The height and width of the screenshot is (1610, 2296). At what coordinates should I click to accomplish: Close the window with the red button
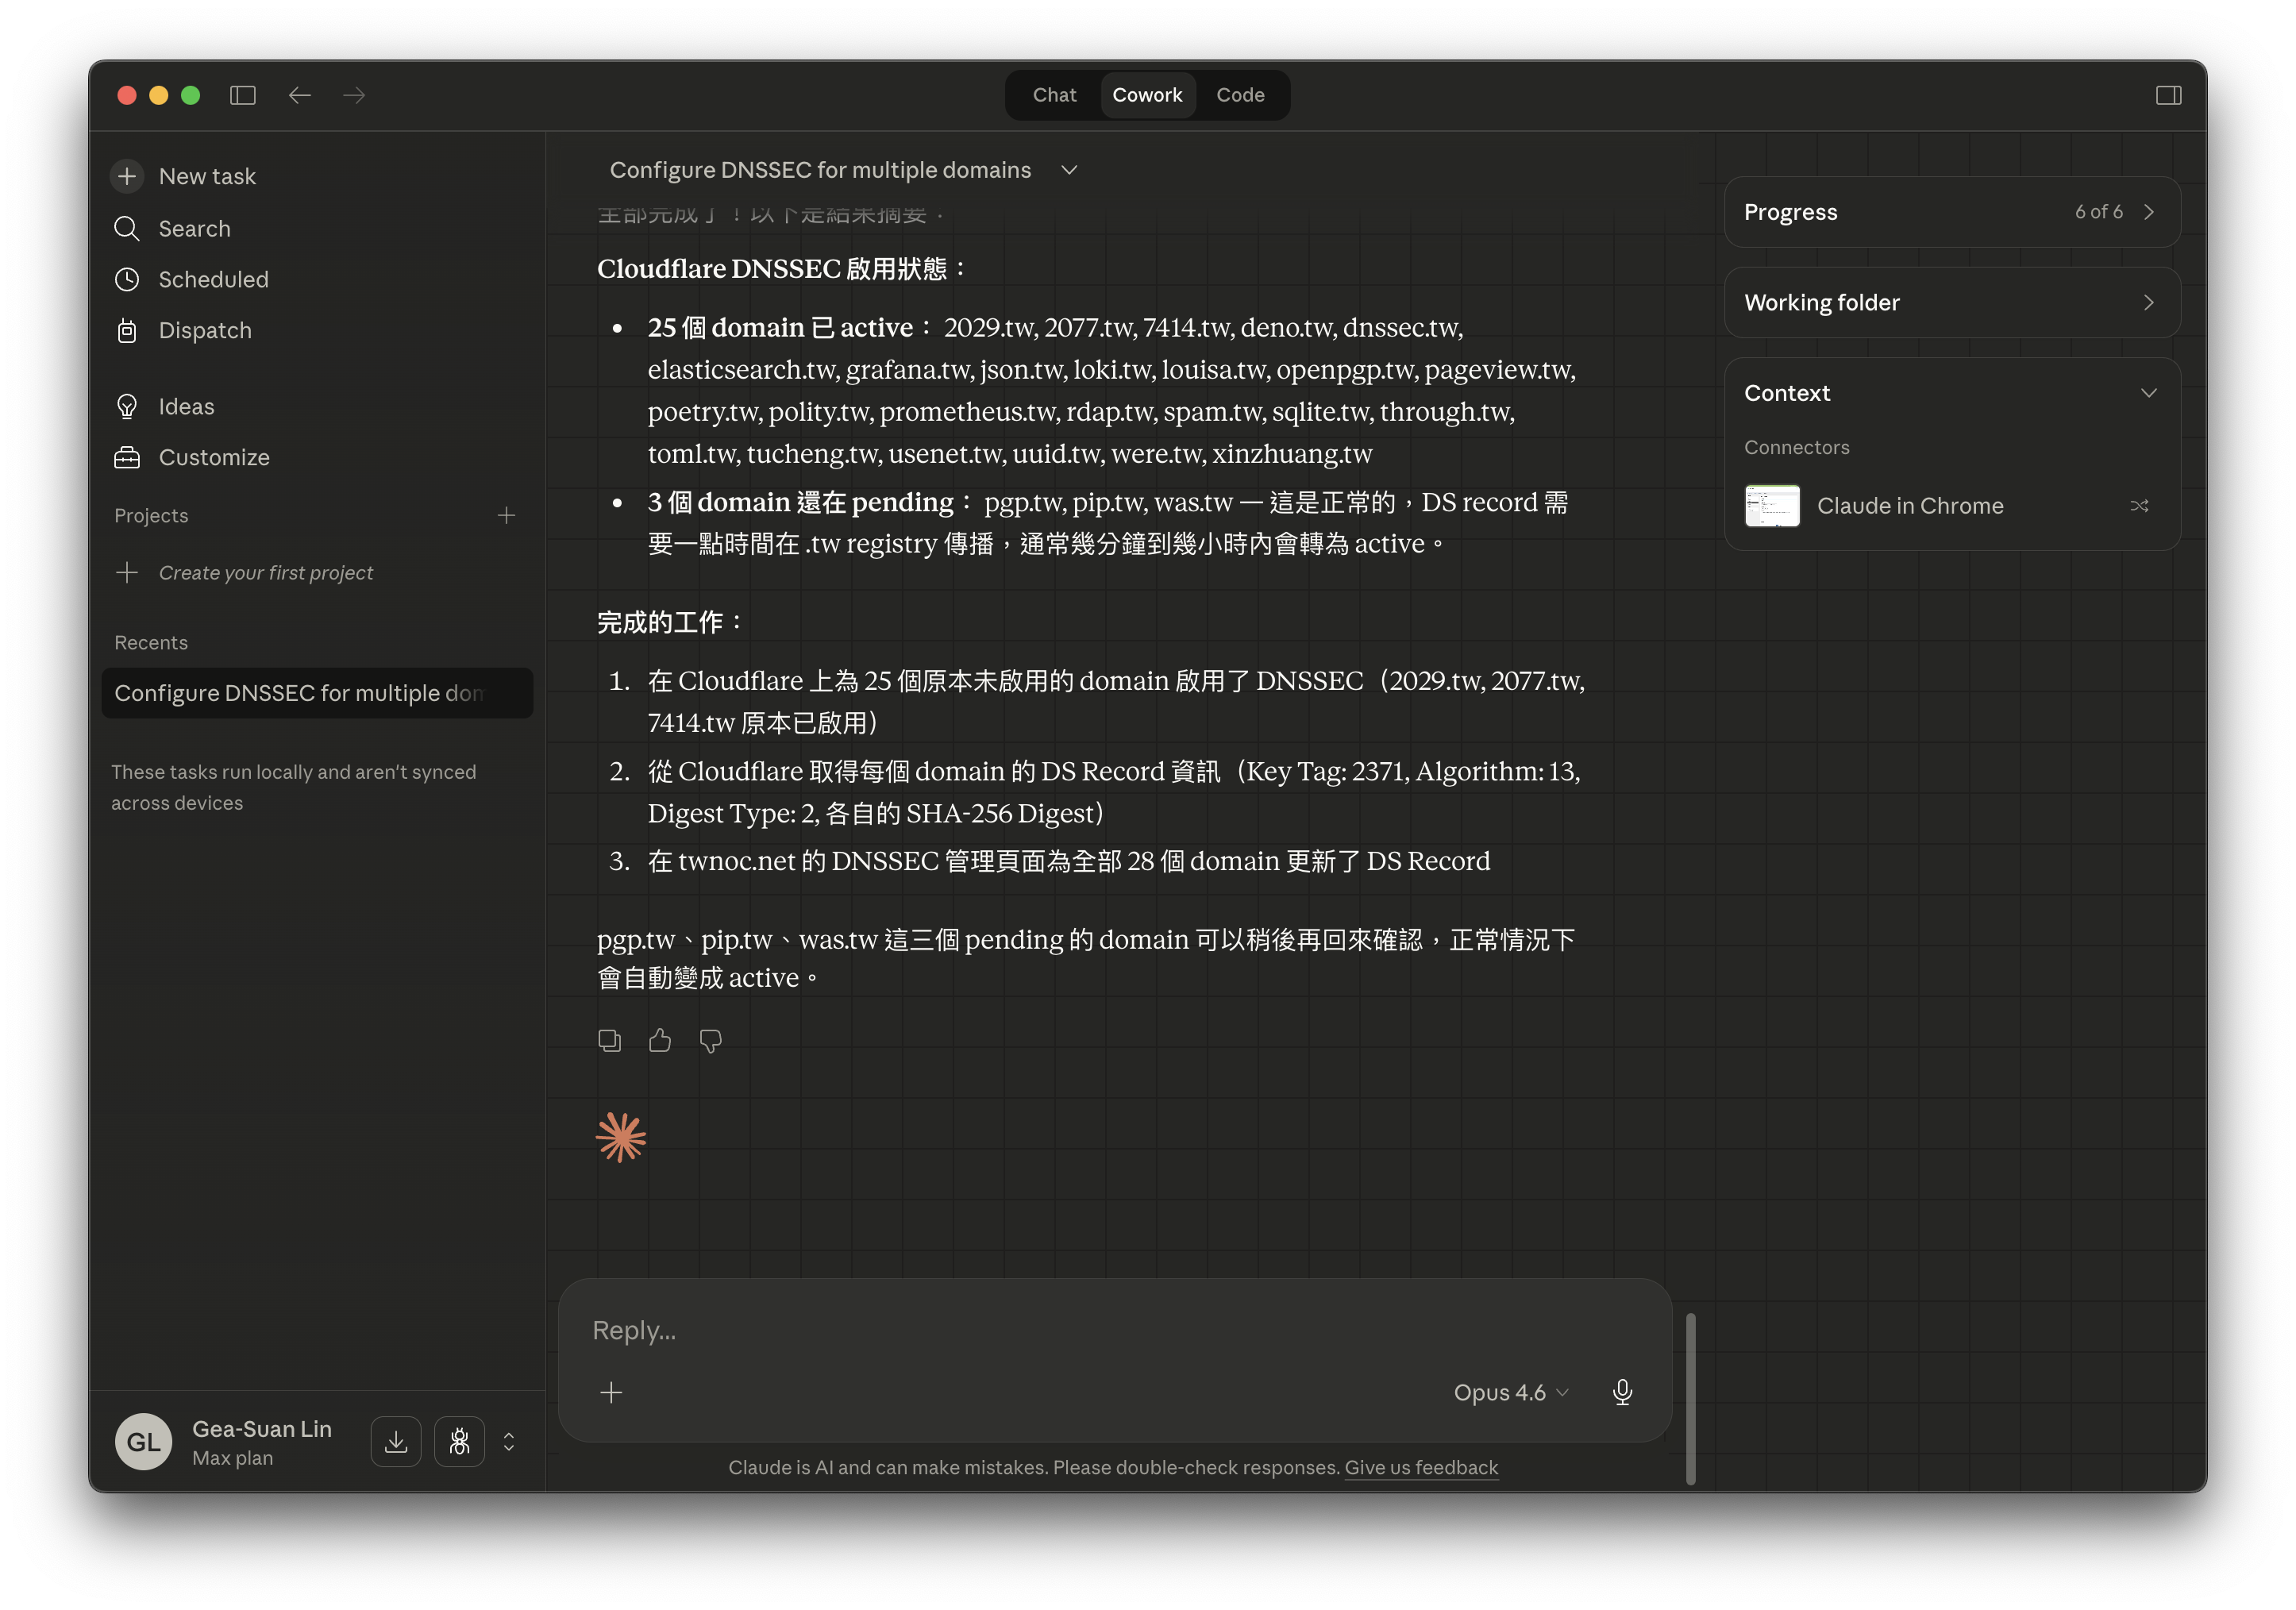127,95
